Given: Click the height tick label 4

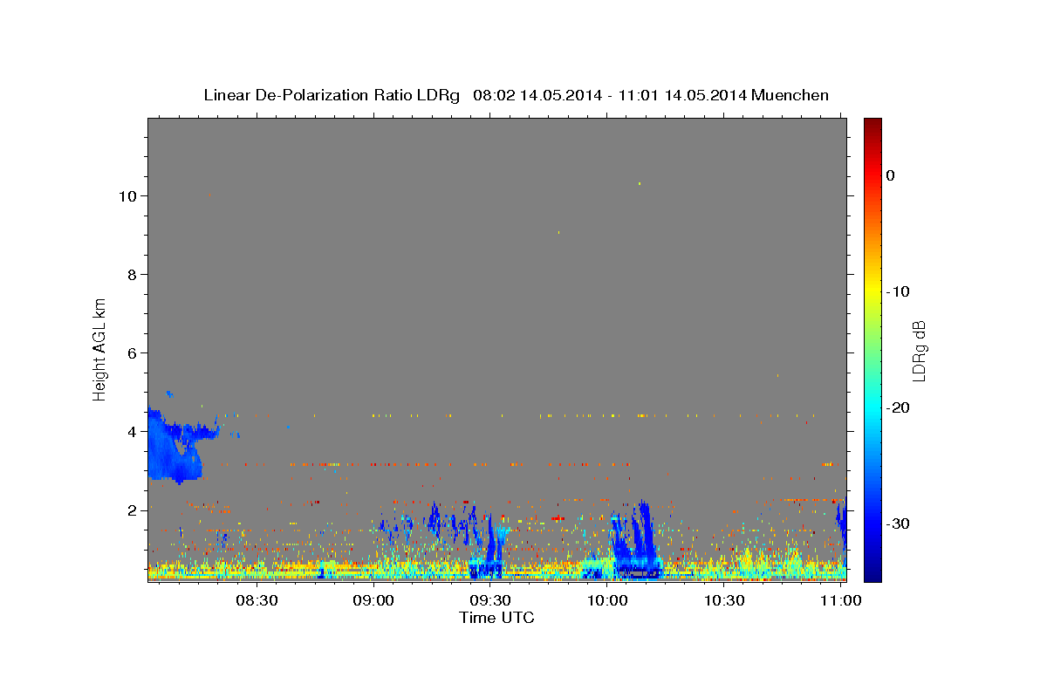Looking at the screenshot, I should (x=131, y=432).
